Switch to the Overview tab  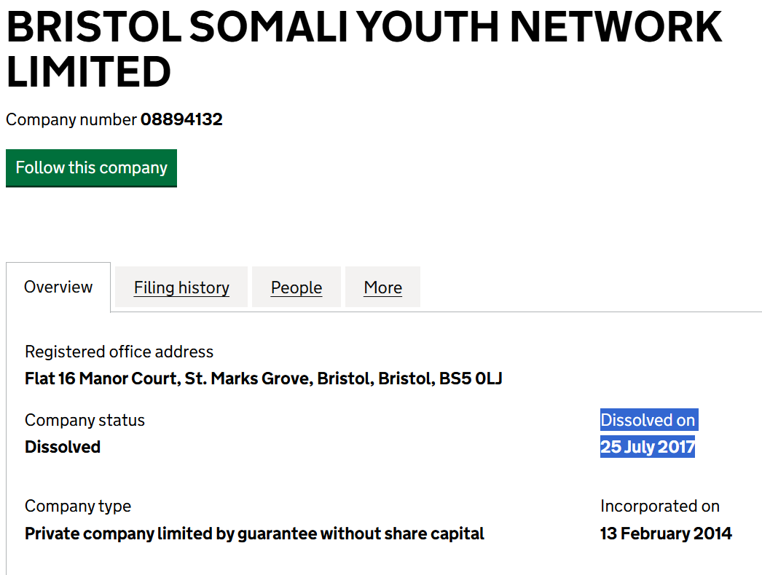(58, 287)
